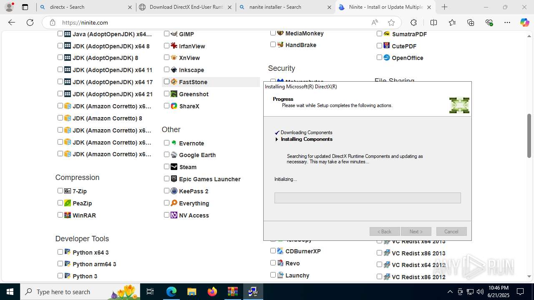
Task: Click the Revo icon
Action: pyautogui.click(x=280, y=263)
